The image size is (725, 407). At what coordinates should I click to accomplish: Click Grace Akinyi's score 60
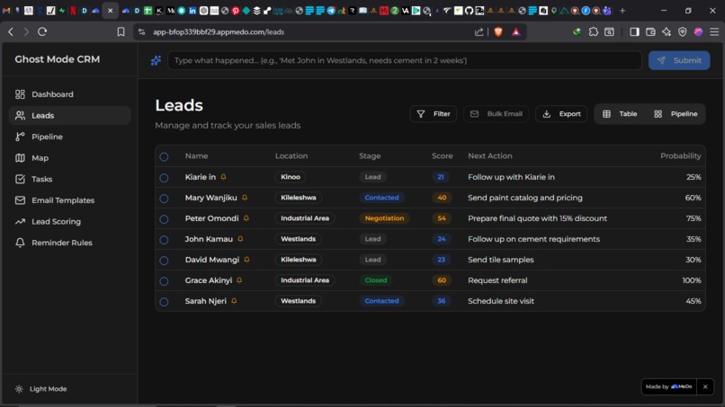[x=442, y=280]
